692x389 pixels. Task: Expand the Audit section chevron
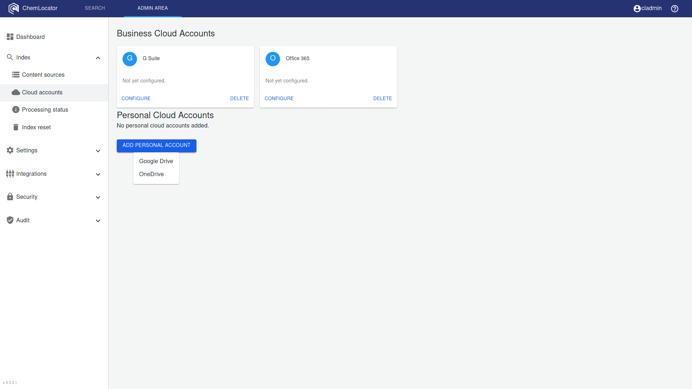pyautogui.click(x=98, y=221)
